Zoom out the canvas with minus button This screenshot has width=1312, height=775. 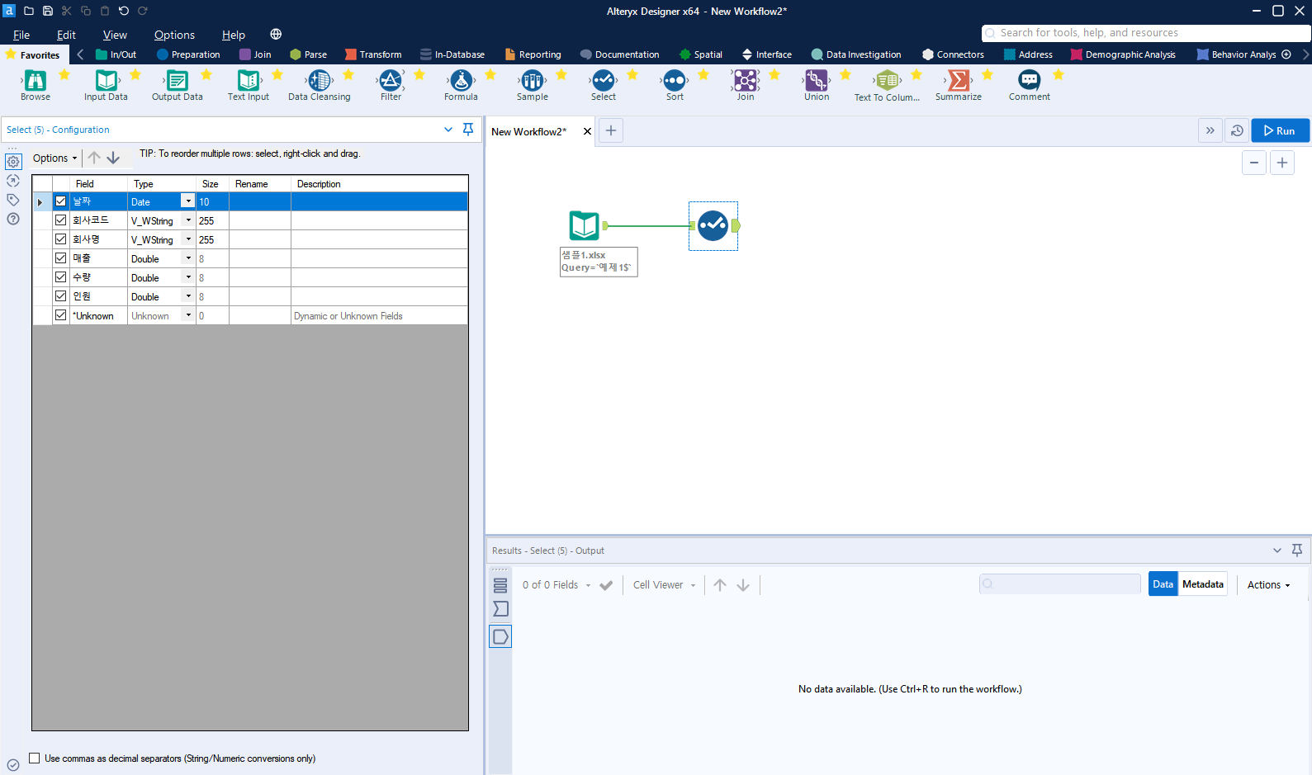click(x=1254, y=163)
